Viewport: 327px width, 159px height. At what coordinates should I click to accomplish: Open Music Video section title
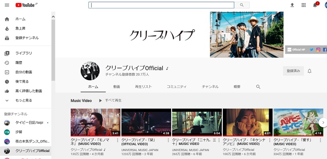(x=81, y=101)
